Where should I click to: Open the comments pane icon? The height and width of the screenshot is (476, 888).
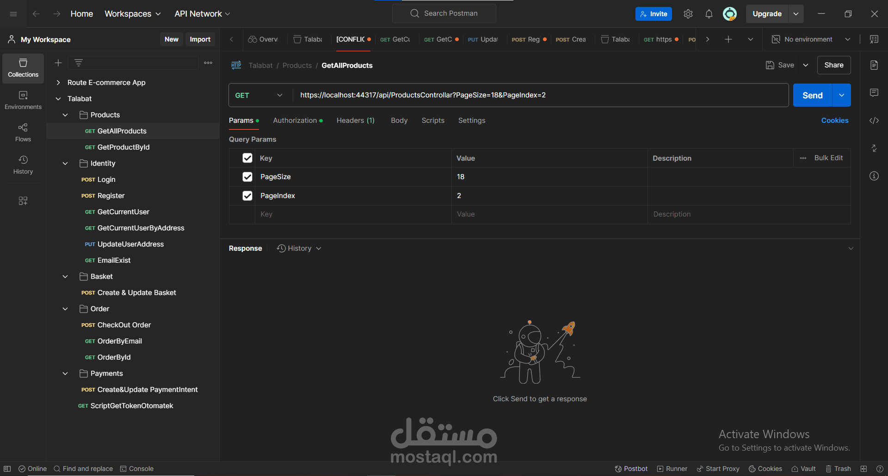click(x=874, y=93)
